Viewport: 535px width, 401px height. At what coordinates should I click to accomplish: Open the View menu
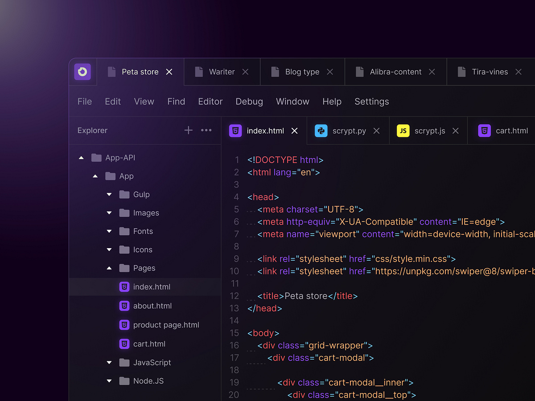144,102
